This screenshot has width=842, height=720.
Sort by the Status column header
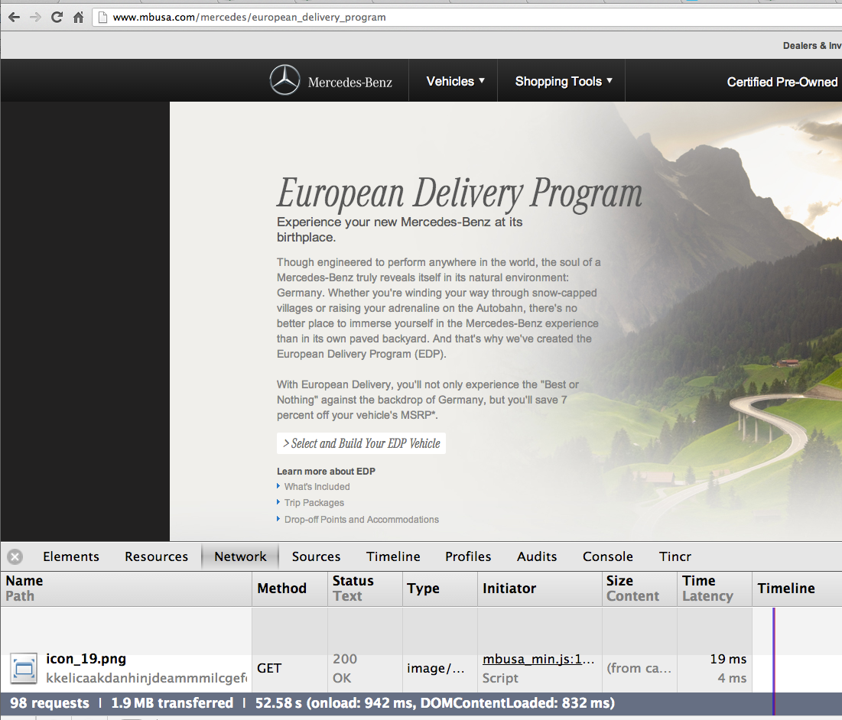[x=353, y=582]
